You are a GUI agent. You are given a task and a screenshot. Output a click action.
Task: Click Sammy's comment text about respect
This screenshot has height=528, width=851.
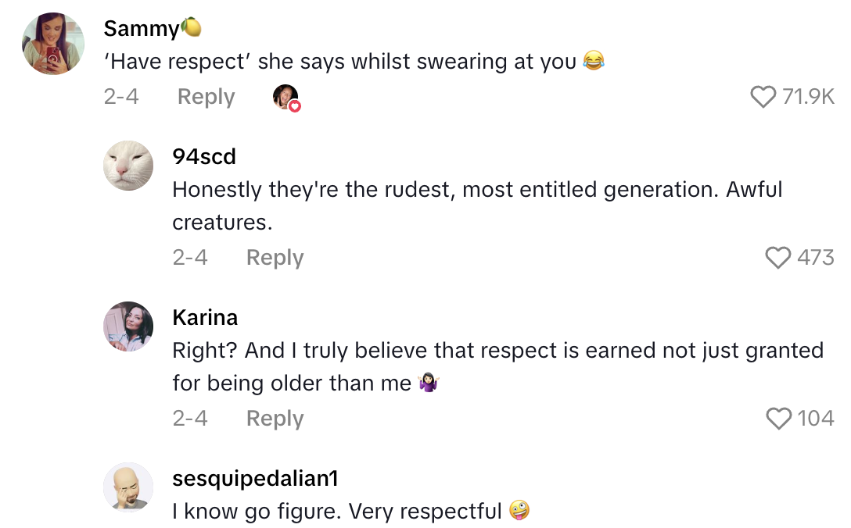coord(340,62)
